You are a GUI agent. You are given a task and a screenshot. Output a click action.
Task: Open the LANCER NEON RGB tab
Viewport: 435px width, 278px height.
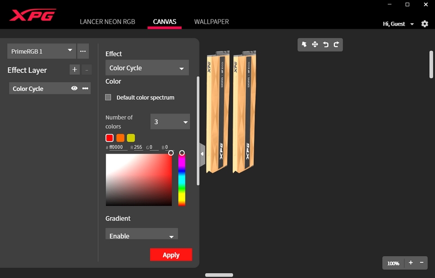click(107, 22)
